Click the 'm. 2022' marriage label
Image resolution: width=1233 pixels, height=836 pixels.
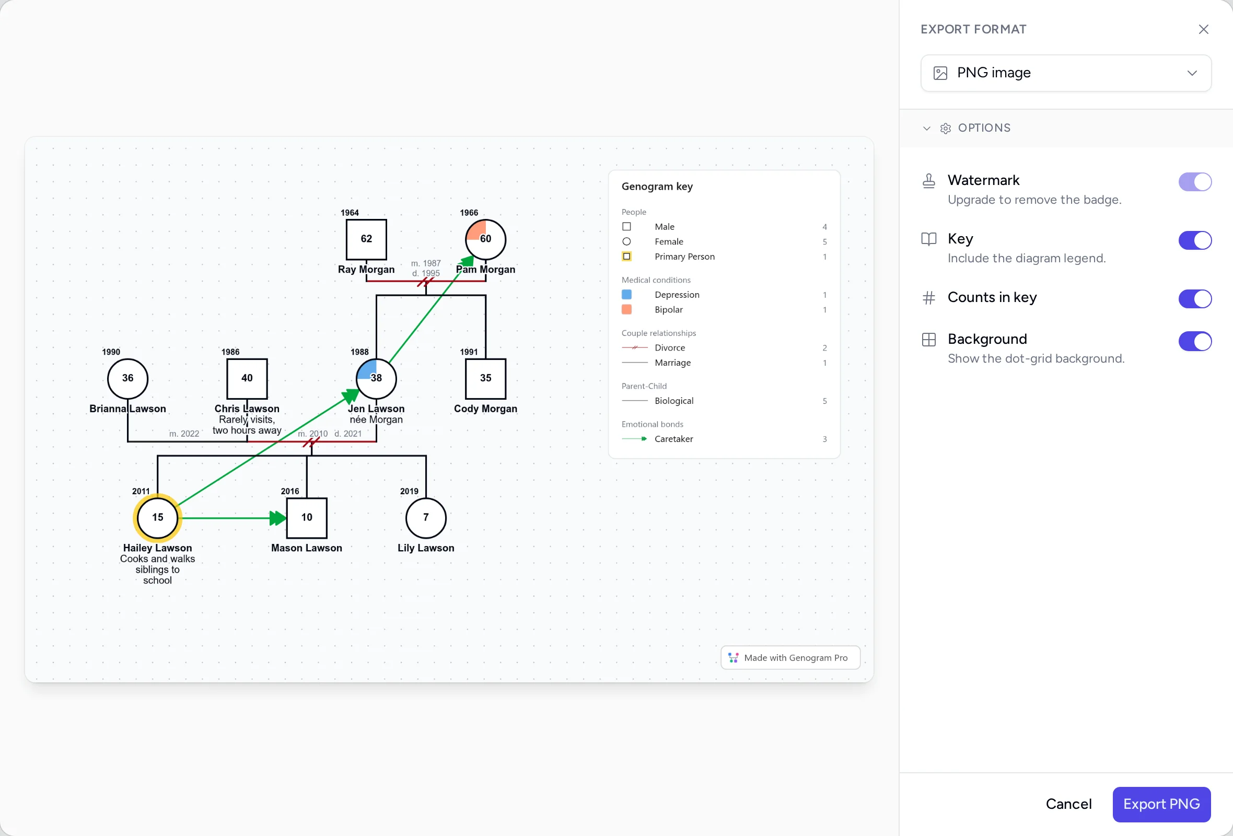[184, 433]
